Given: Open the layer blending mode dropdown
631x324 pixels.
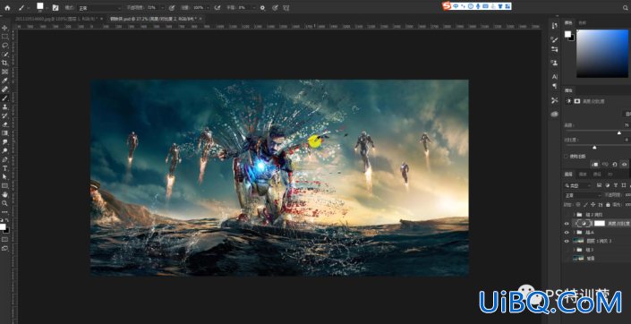Looking at the screenshot, I should click(x=583, y=195).
